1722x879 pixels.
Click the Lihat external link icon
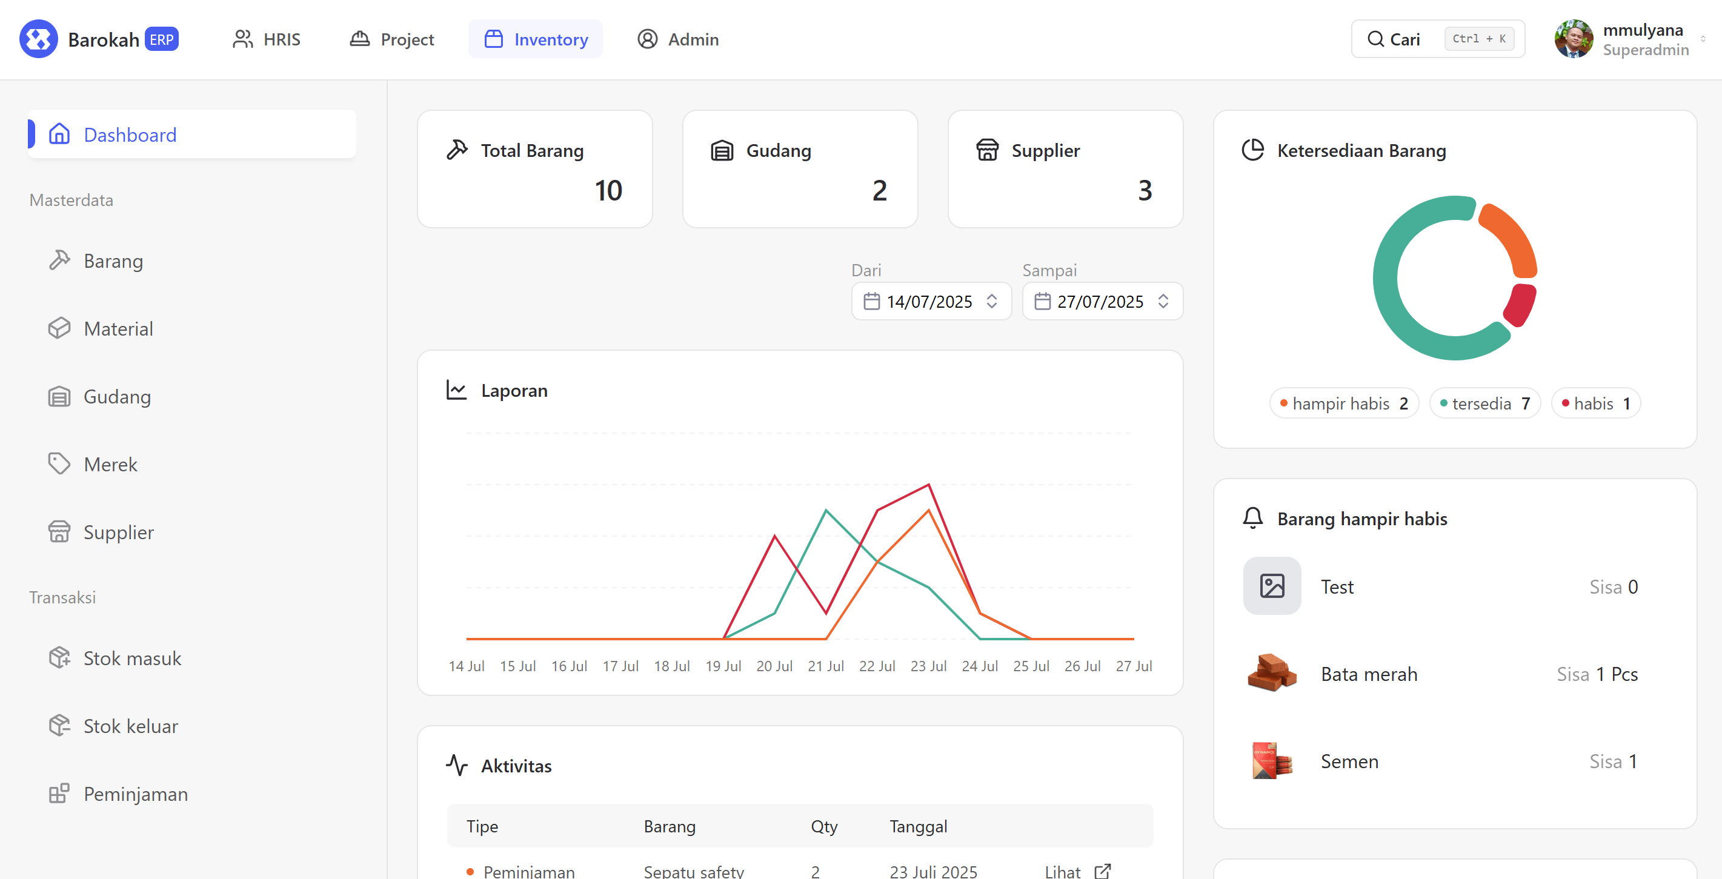click(x=1102, y=871)
